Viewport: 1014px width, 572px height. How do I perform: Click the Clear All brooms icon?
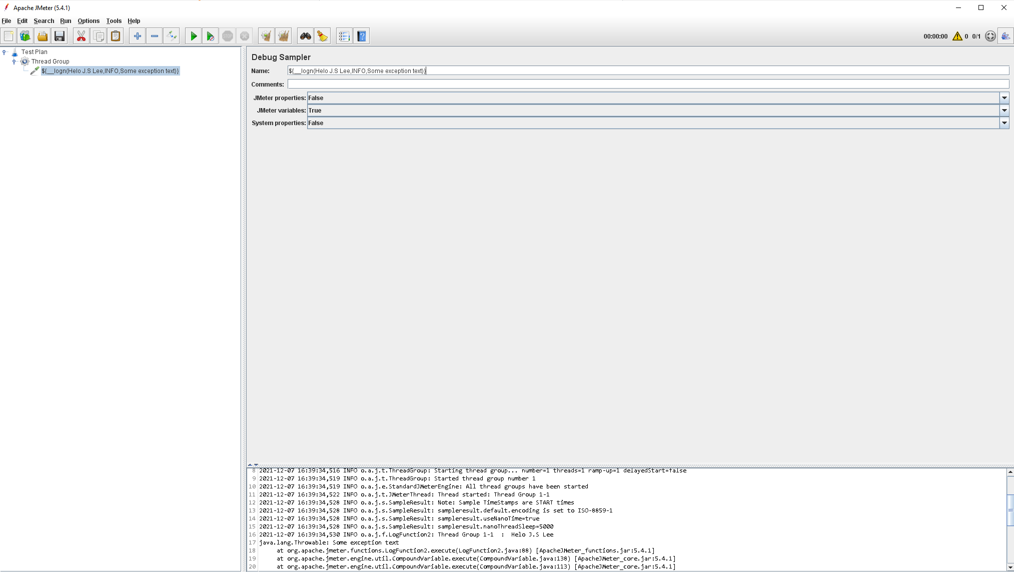pos(283,36)
